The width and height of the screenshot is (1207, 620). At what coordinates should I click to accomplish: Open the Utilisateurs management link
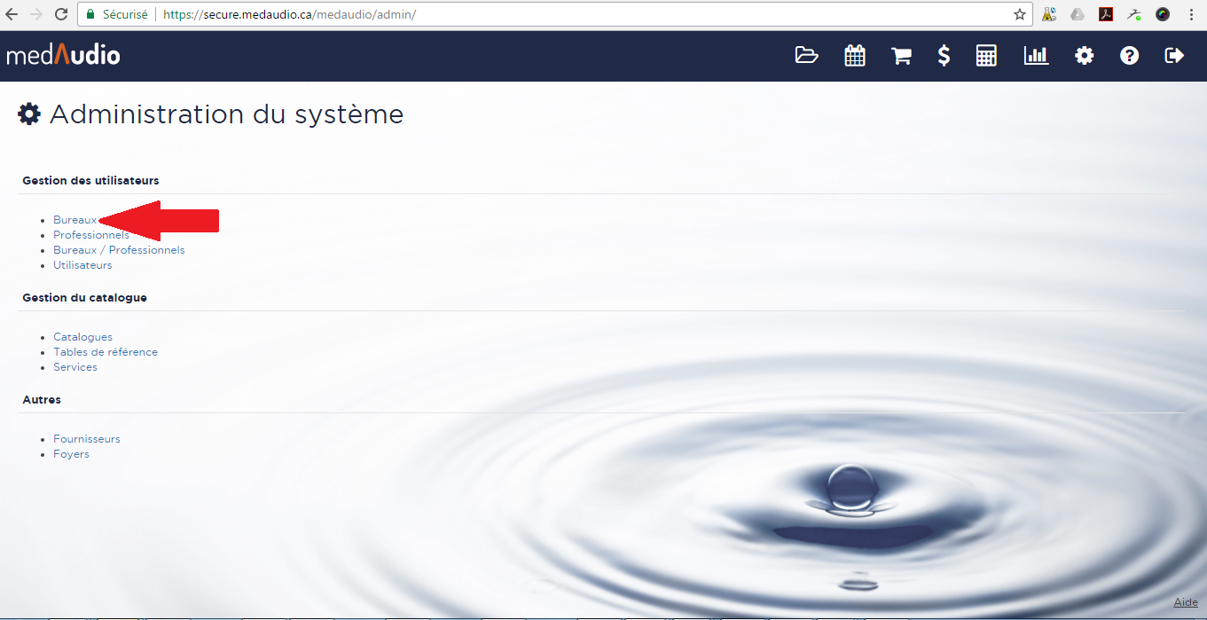[x=82, y=265]
